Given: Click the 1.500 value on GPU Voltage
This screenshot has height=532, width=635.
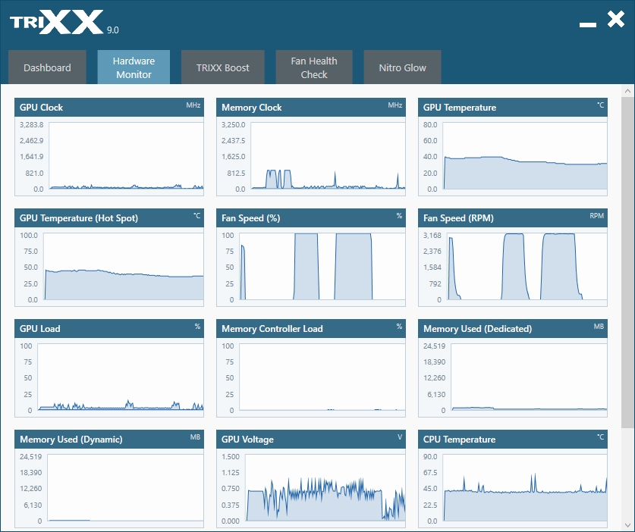Looking at the screenshot, I should click(231, 457).
